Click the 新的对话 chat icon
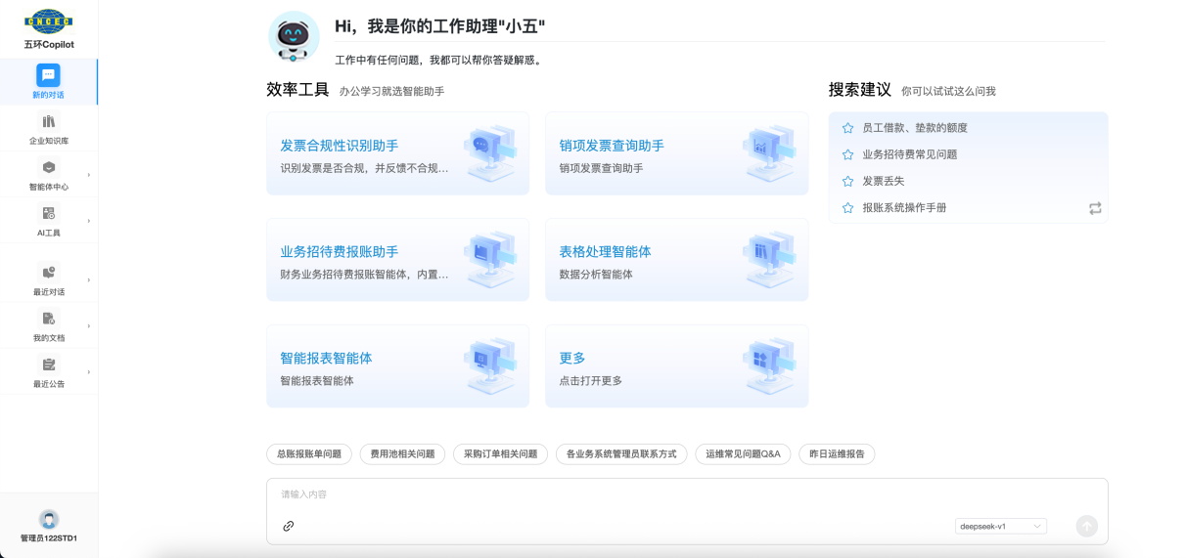The width and height of the screenshot is (1186, 558). coord(48,75)
